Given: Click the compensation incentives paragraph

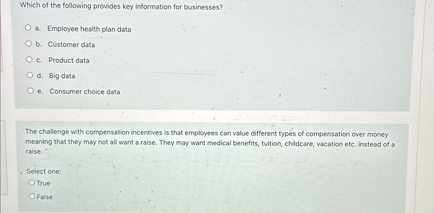Looking at the screenshot, I should tap(206, 141).
